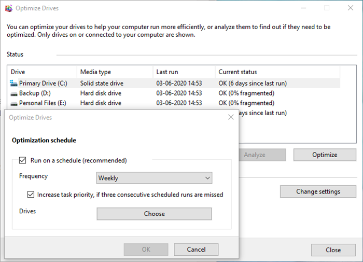The width and height of the screenshot is (363, 262).
Task: Click the Personal Files (E:) drive icon
Action: tap(13, 103)
